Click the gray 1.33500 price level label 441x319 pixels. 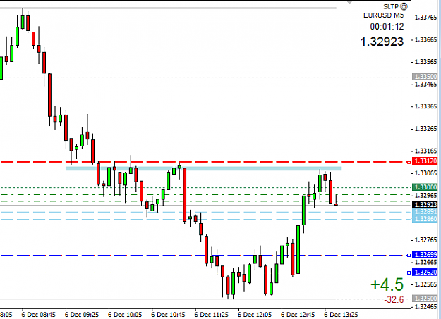[425, 76]
